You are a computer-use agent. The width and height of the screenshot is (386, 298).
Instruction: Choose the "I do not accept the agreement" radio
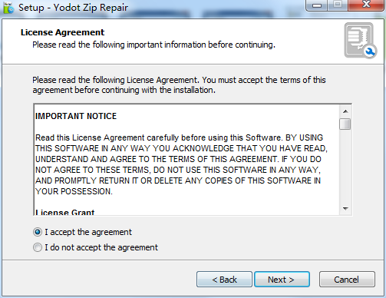[38, 247]
